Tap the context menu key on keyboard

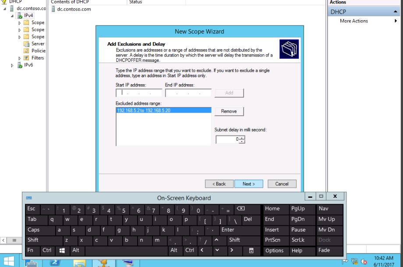[251, 250]
